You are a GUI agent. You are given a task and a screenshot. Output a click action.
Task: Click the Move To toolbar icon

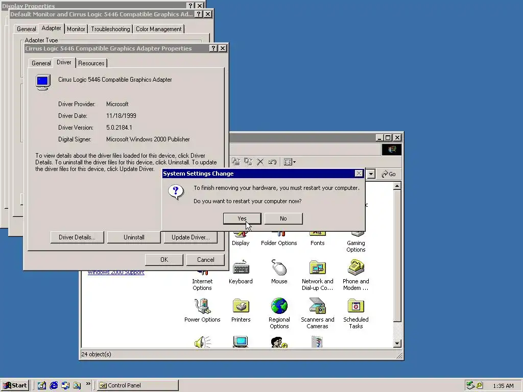click(236, 162)
